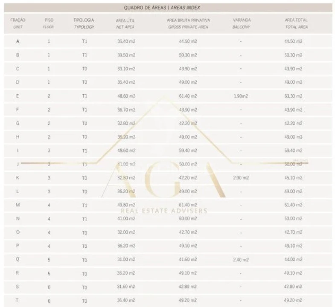Click total area 63.30 m2 in row E
The width and height of the screenshot is (335, 307).
point(293,96)
